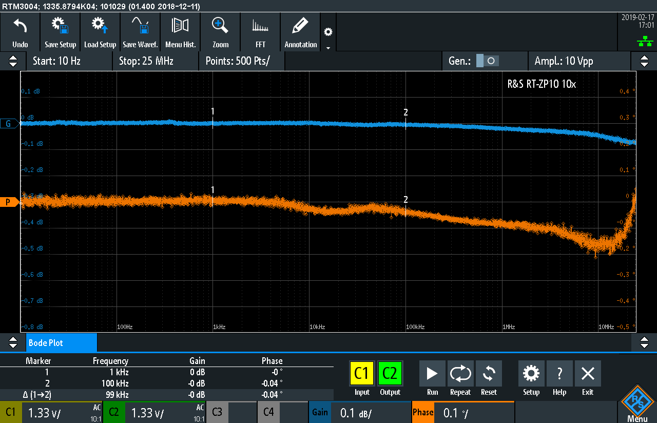This screenshot has width=657, height=423.
Task: Expand the arrows left of Bode Plot
Action: (x=13, y=342)
